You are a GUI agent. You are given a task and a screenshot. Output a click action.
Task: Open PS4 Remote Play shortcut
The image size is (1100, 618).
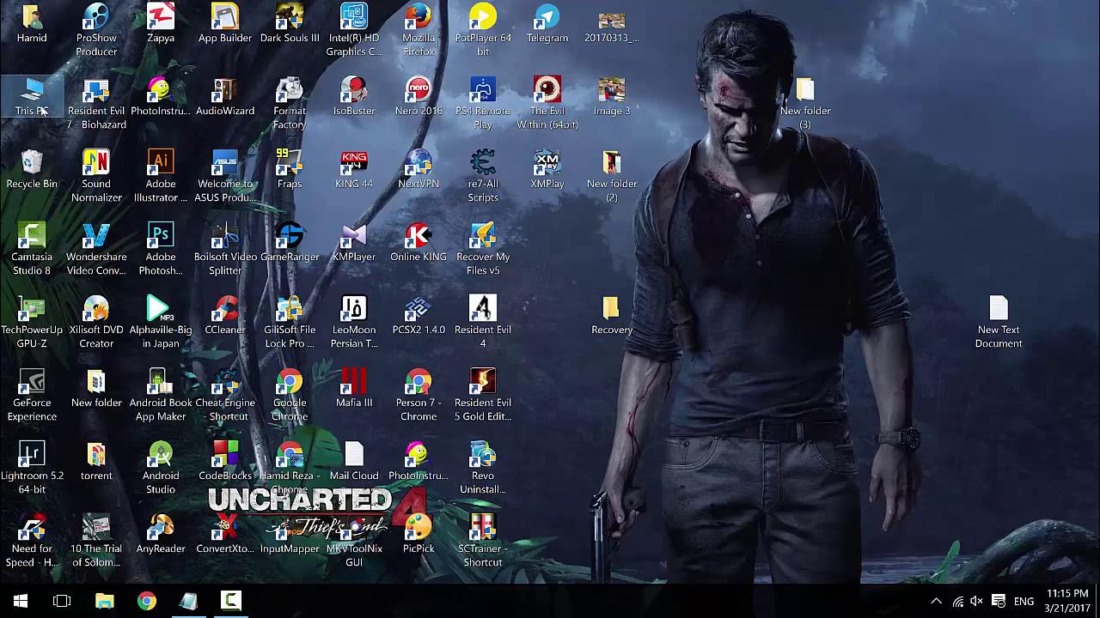483,102
